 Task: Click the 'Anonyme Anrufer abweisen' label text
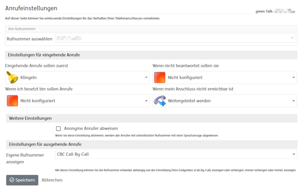[x=91, y=129]
